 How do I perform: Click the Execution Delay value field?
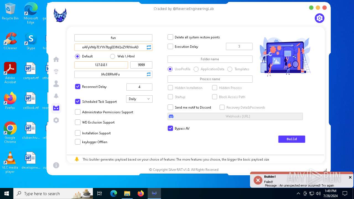[x=239, y=46]
